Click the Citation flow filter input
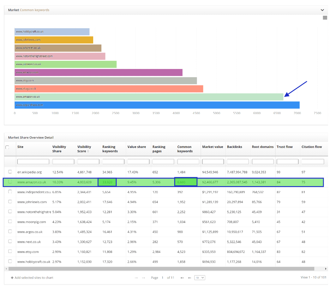 (x=313, y=162)
